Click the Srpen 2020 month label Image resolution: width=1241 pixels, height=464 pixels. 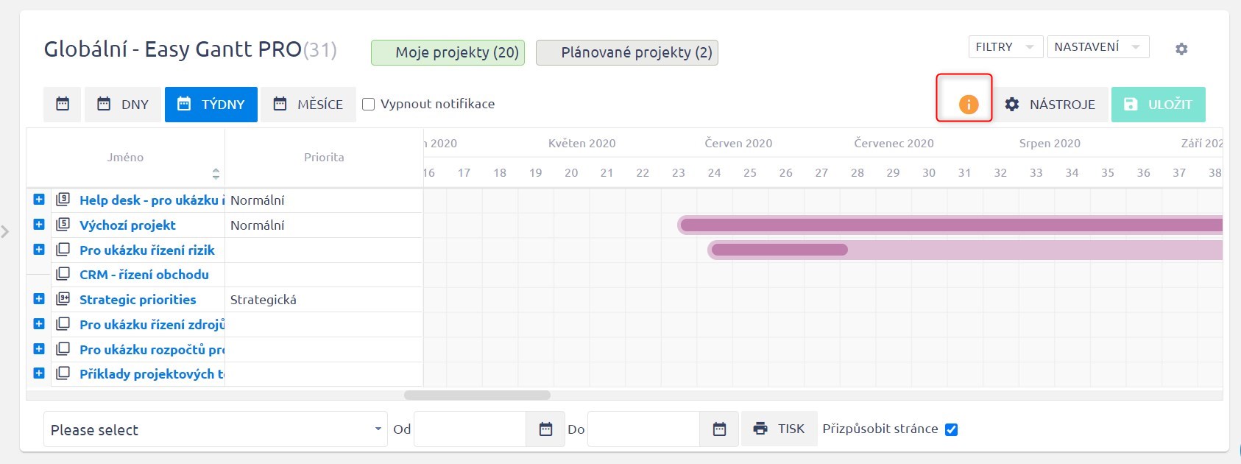coord(1050,143)
